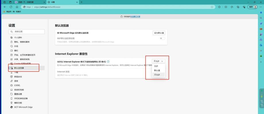Open the sidebar search magnifier icon

(x=261, y=18)
